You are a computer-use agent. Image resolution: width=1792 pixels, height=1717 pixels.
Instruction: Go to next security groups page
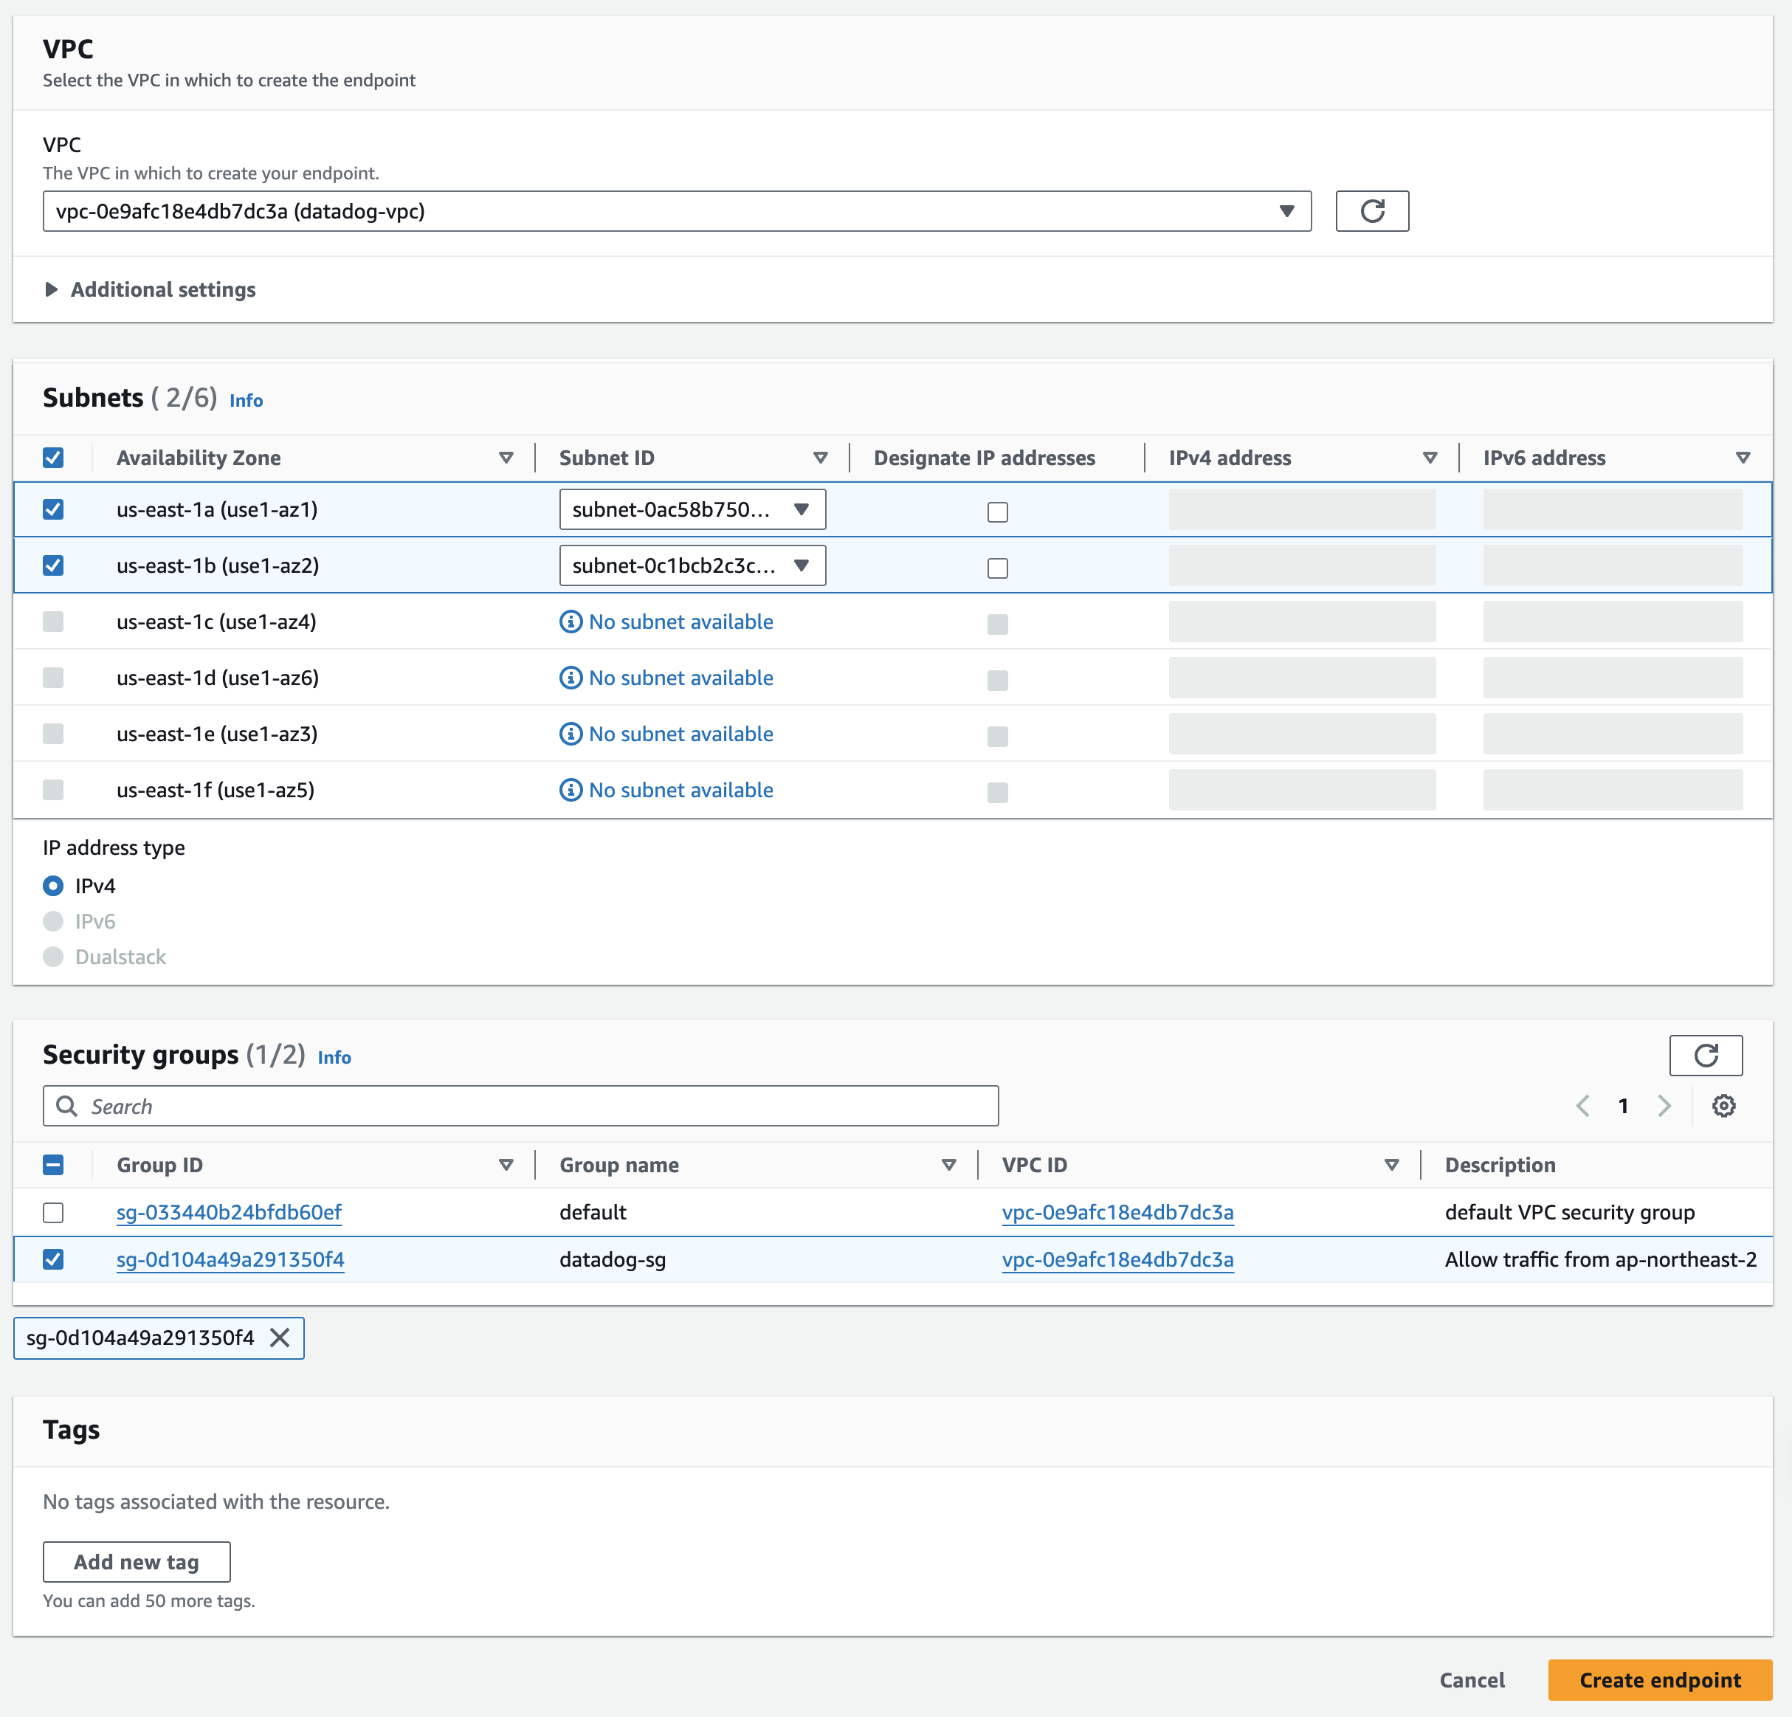coord(1664,1105)
